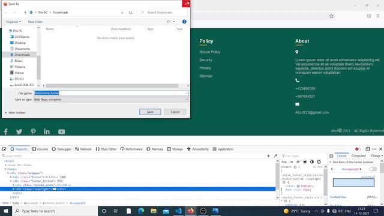Viewport: 384px width, 216px height.
Task: Click the plus icon to create new node
Action: click(x=268, y=156)
